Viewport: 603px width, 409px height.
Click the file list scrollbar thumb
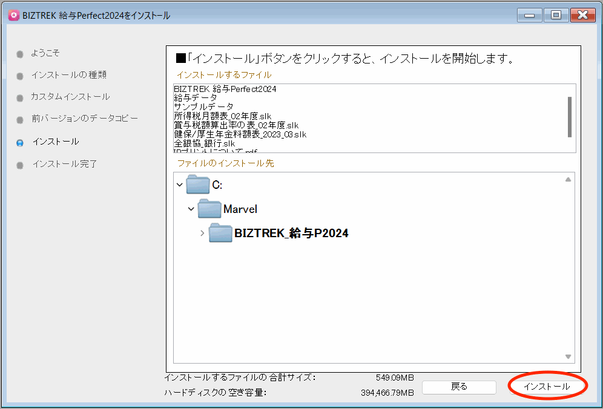coord(570,117)
